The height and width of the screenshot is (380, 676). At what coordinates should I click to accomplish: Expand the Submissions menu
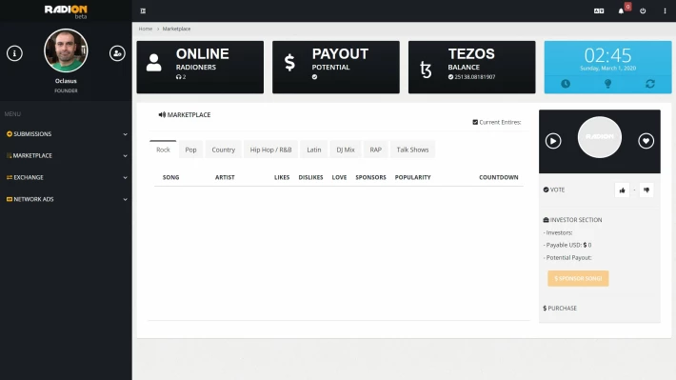click(x=66, y=134)
